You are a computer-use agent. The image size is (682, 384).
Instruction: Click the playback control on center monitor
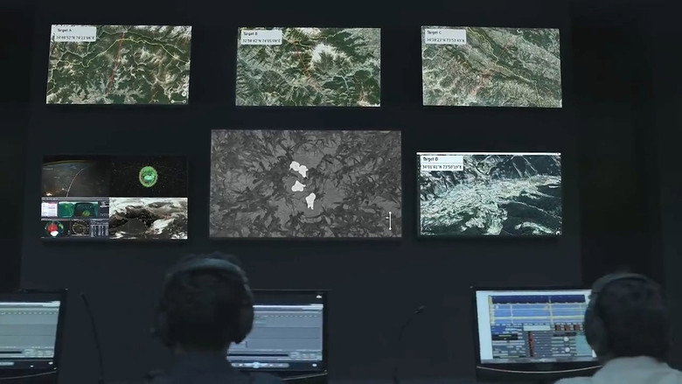[256, 365]
